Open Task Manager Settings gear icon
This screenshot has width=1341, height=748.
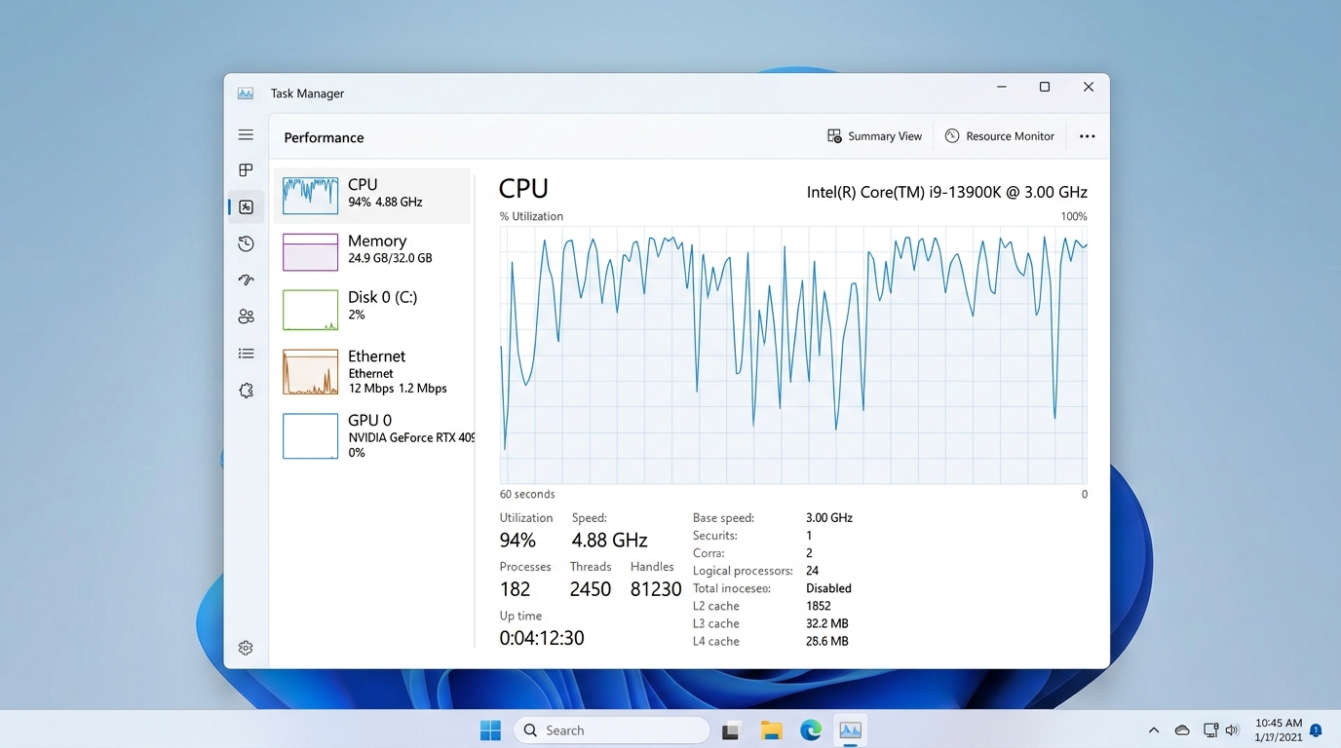tap(246, 648)
